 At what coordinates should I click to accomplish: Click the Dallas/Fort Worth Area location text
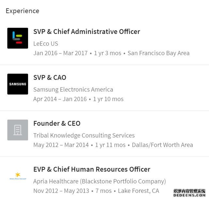[x=162, y=145]
